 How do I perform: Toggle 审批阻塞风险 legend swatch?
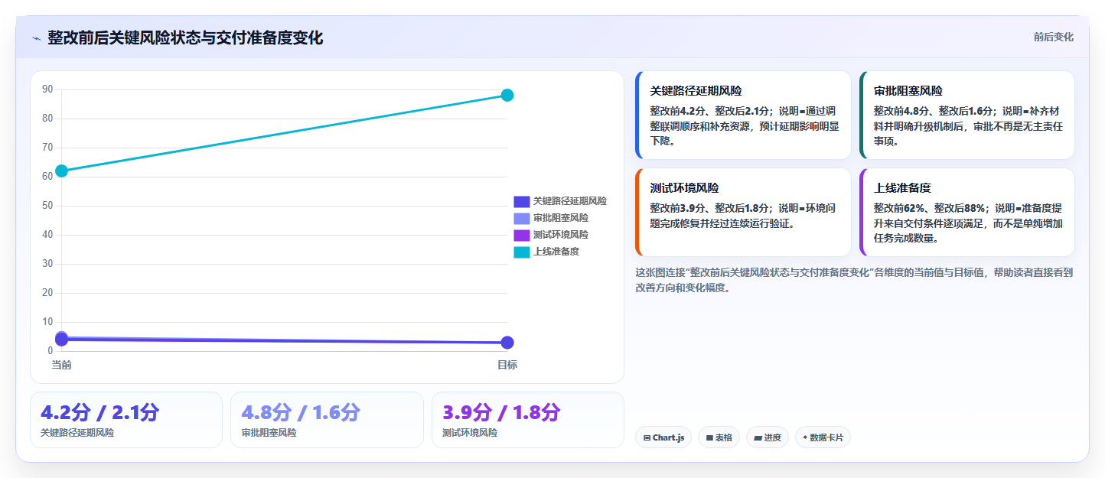(521, 218)
